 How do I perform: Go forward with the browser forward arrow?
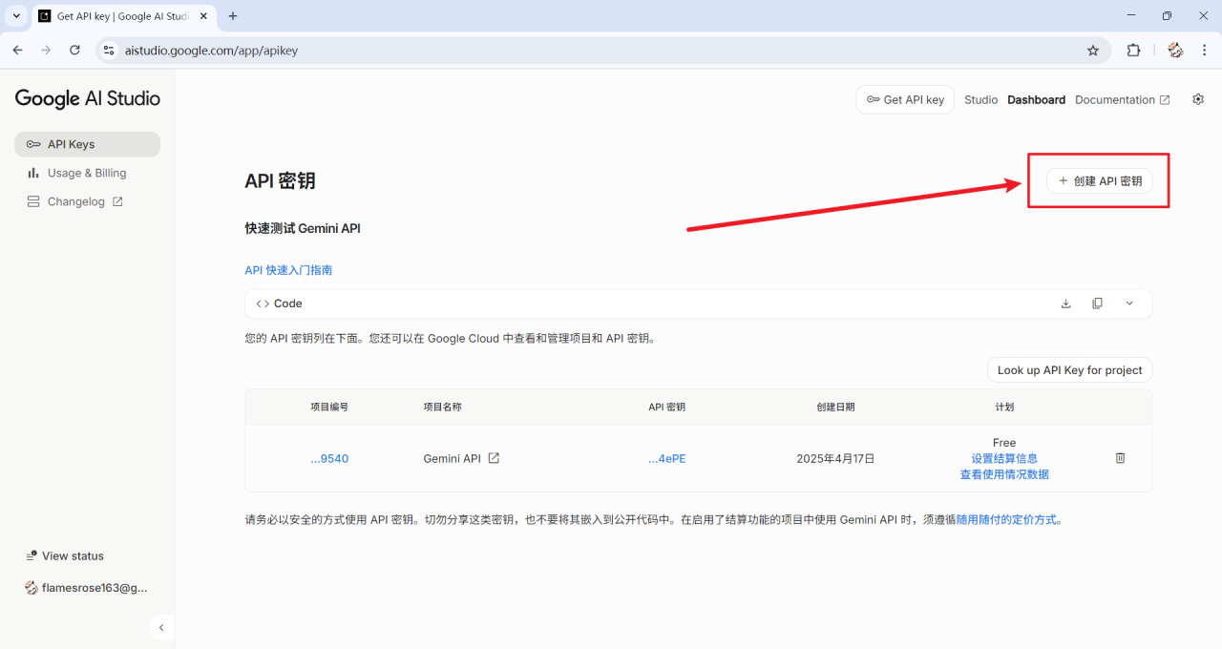(x=46, y=51)
